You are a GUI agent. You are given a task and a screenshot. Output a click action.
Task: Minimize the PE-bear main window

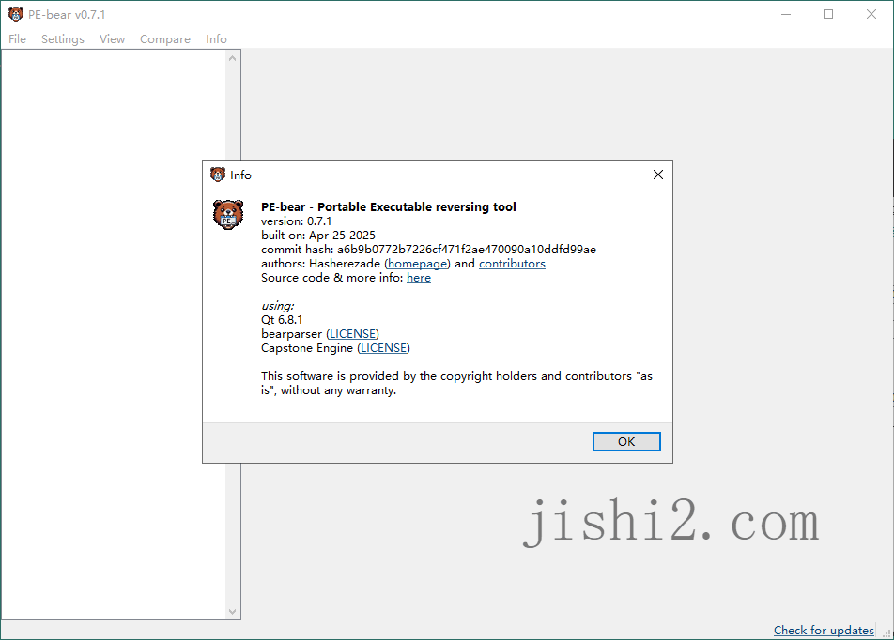pos(786,14)
